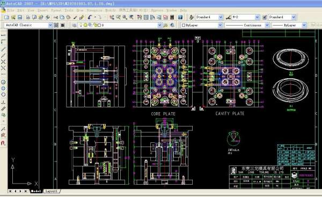The height and width of the screenshot is (197, 322).
Task: Toggle the layer 0 freeze sun icon
Action: (85, 25)
